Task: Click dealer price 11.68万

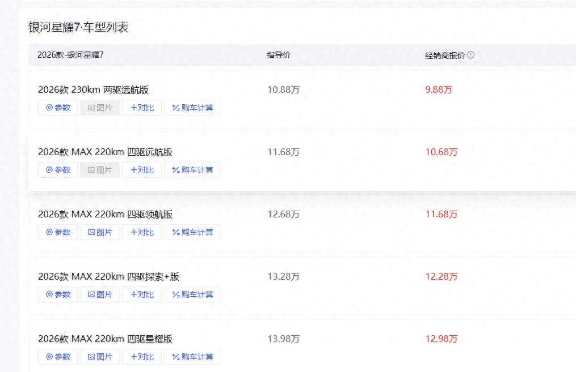Action: tap(441, 215)
